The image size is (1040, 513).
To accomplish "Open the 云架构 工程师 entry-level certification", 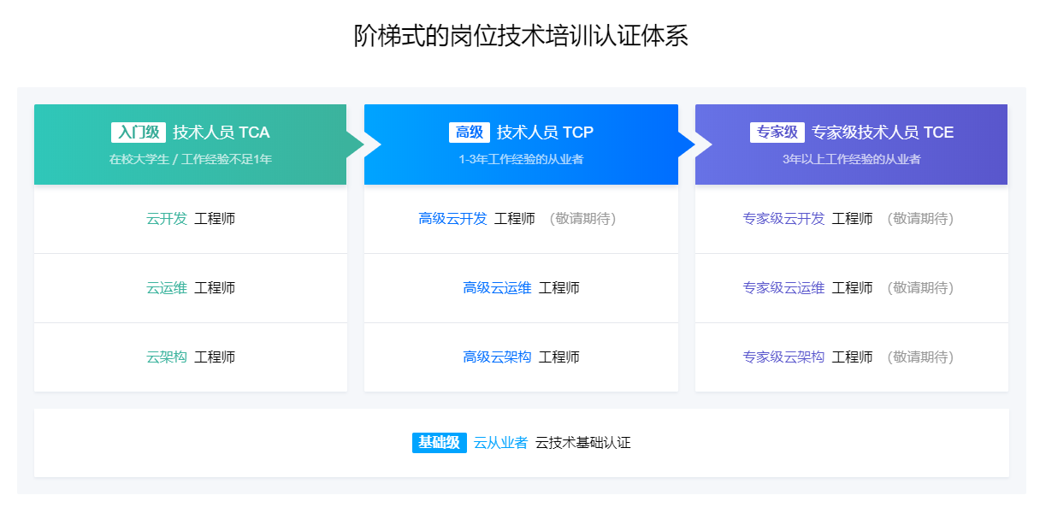I will pyautogui.click(x=191, y=357).
